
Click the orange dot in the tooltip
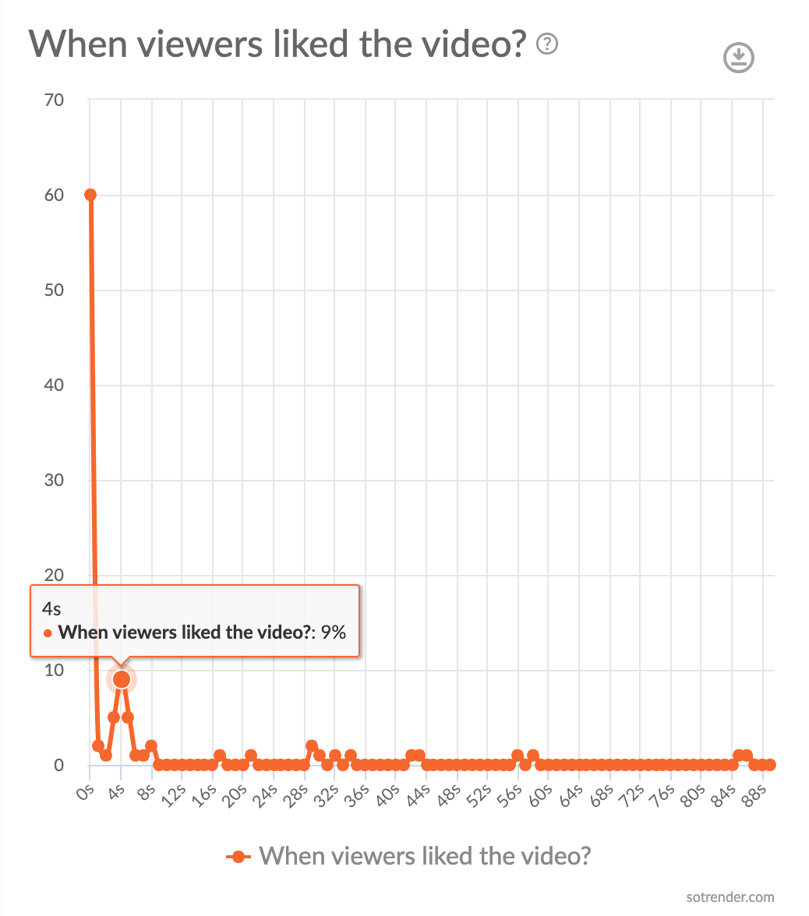(x=48, y=632)
